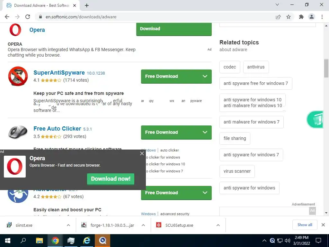Close the Opera popup ad
Screen dimensions: 329x247
click(142, 153)
